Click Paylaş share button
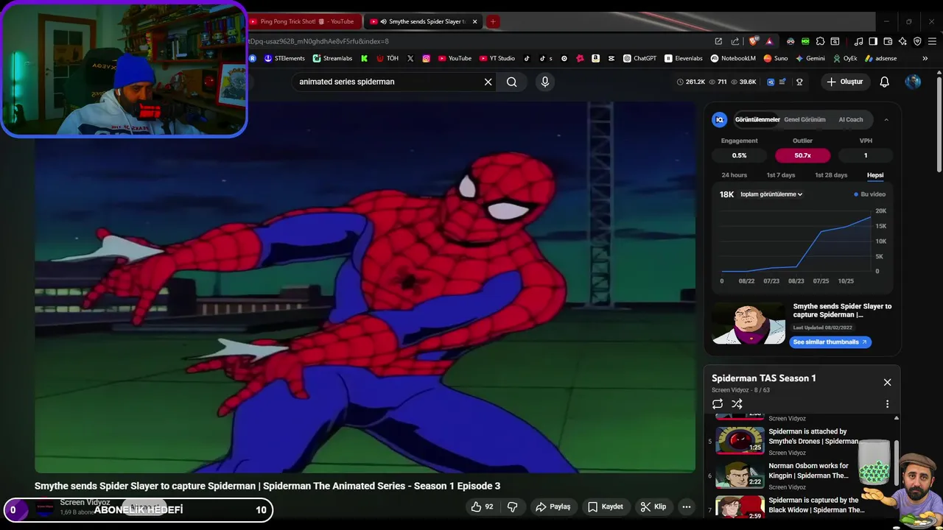This screenshot has width=943, height=530. tap(553, 506)
